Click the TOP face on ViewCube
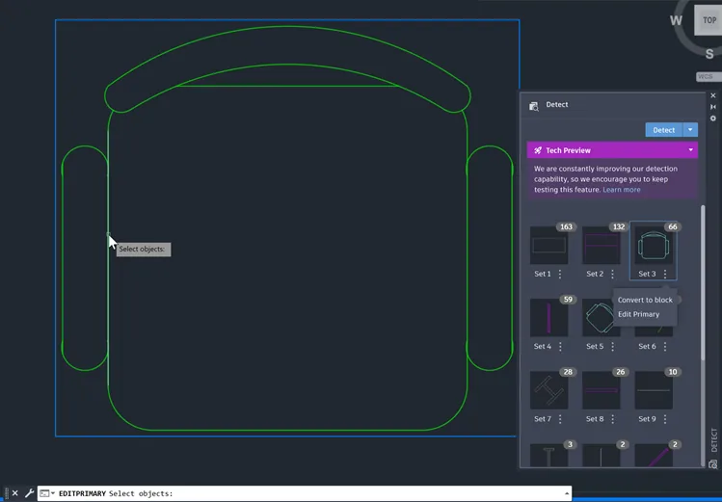Screen dimensions: 722x502 [709, 20]
